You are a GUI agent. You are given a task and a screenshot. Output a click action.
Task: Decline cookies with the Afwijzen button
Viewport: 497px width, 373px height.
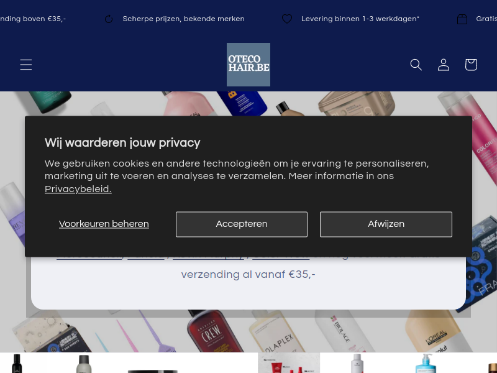[386, 224]
